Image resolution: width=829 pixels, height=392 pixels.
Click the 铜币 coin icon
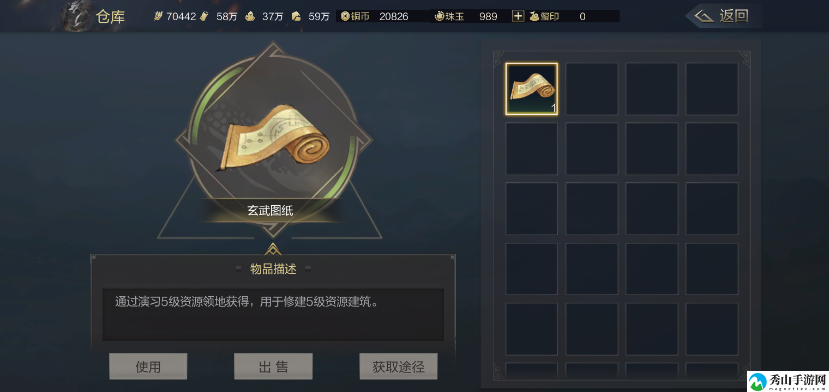(345, 16)
